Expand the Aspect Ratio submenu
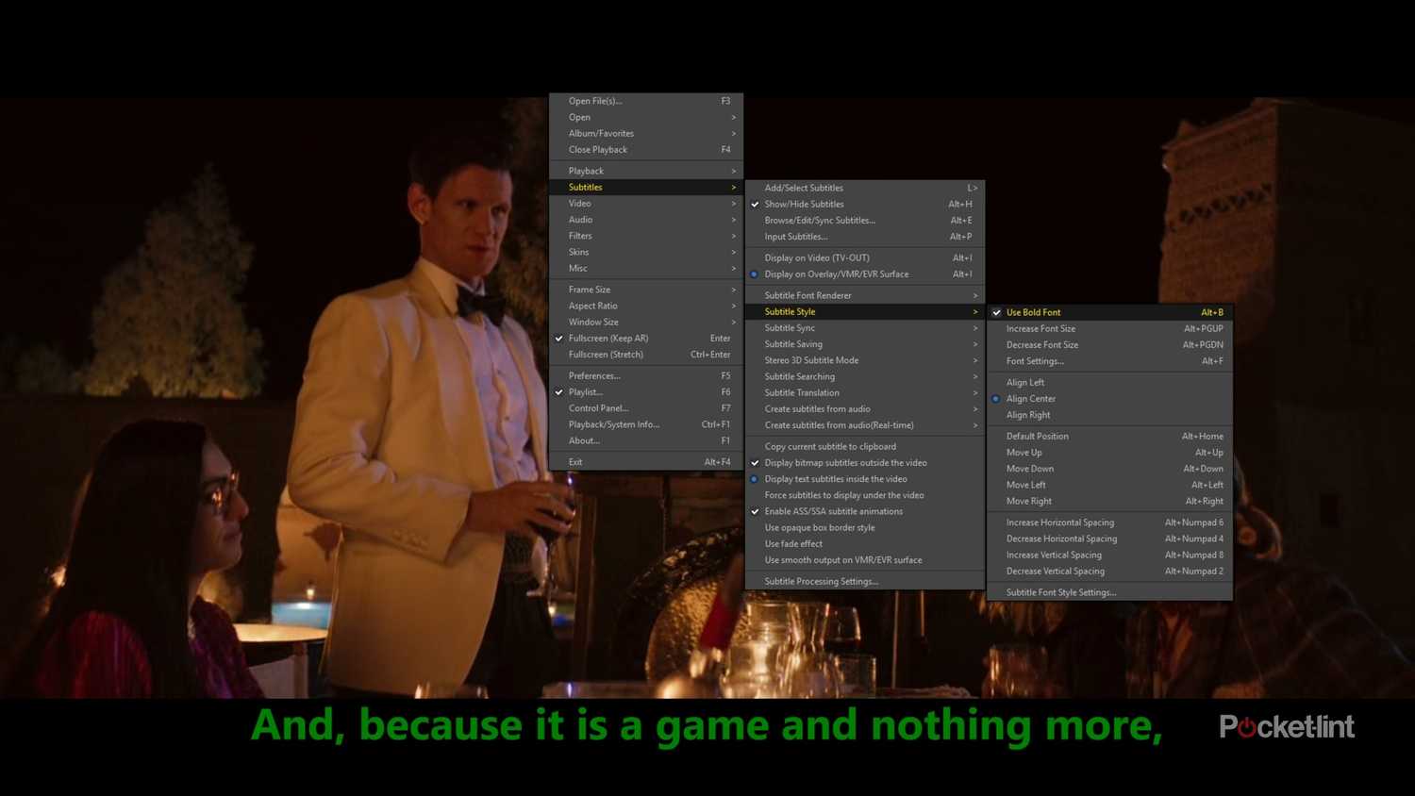This screenshot has width=1415, height=796. click(x=592, y=306)
